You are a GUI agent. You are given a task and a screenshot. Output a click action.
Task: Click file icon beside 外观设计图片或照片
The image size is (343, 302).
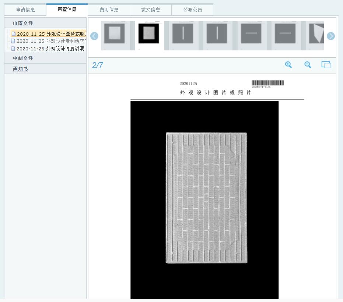[14, 34]
